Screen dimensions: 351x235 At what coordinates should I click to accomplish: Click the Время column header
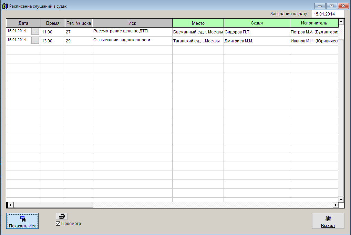(x=53, y=23)
